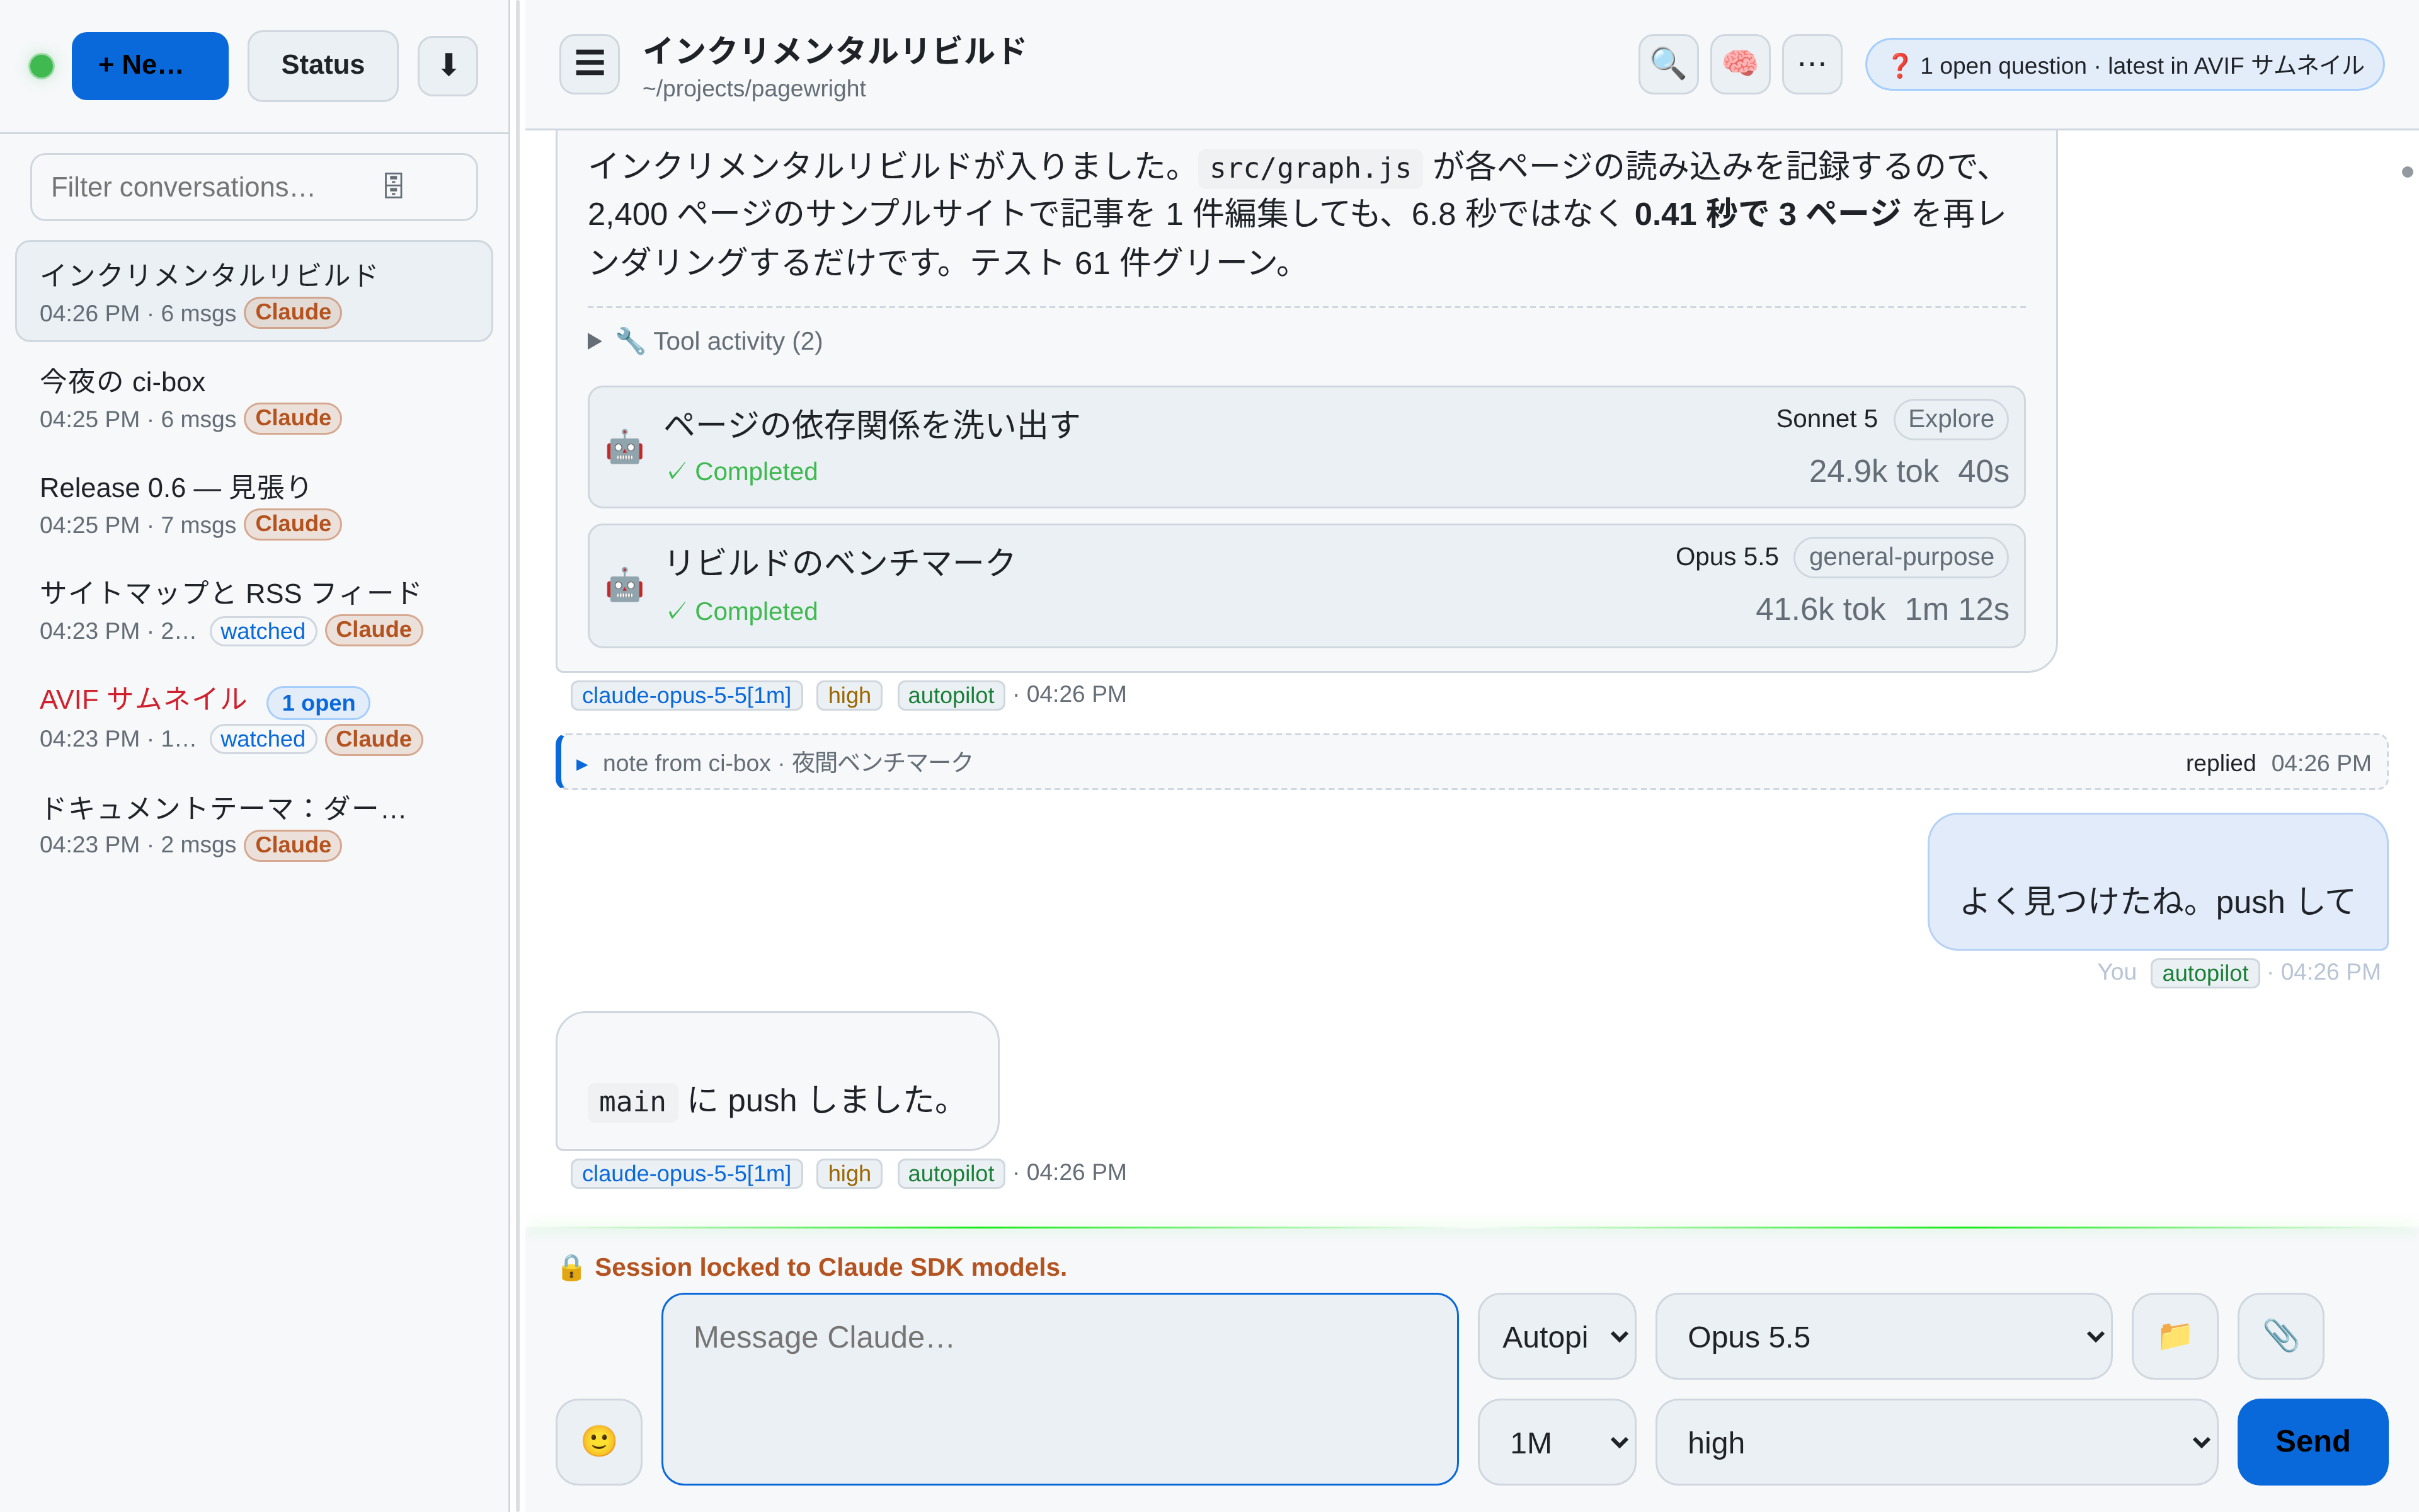Open the リビルドのベンチマーク subagent card
The height and width of the screenshot is (1512, 2419).
(x=1307, y=585)
